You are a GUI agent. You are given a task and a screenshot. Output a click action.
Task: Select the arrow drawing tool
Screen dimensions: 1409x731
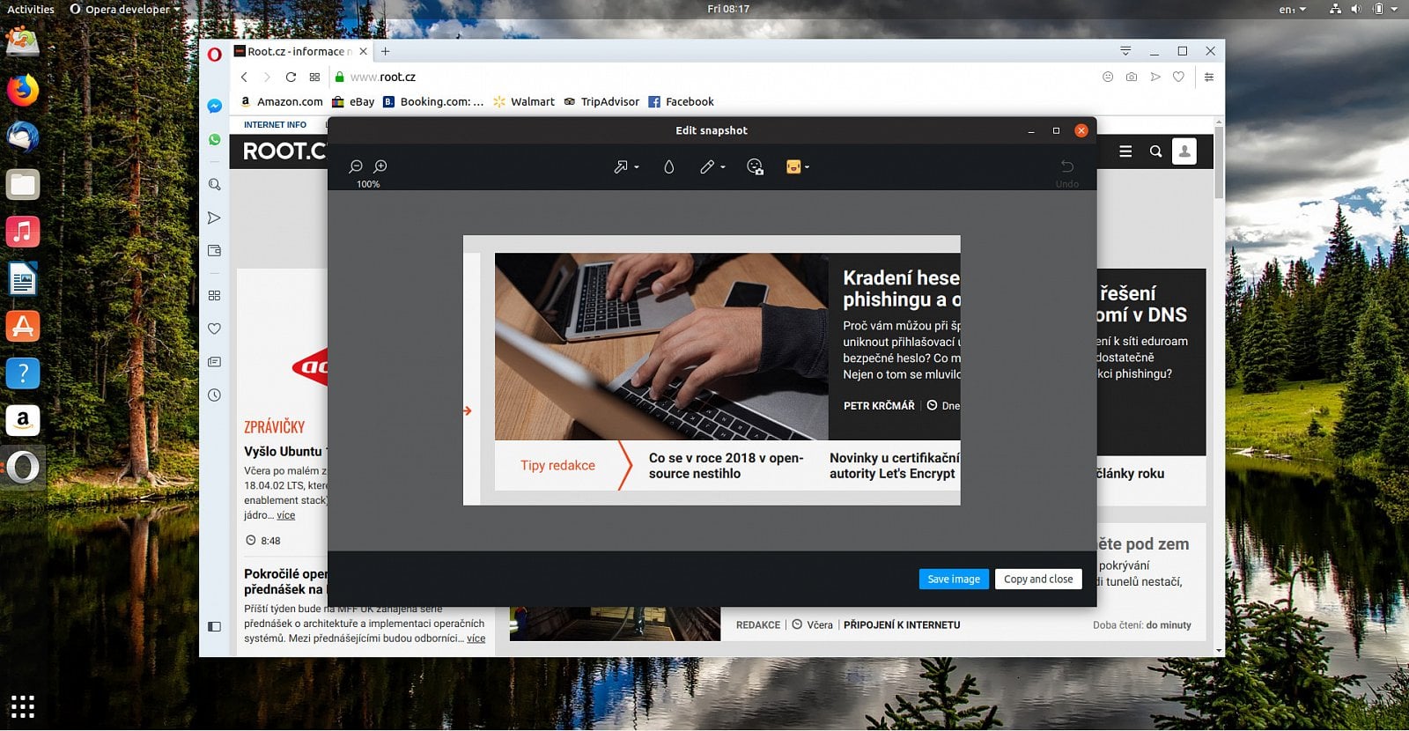pyautogui.click(x=621, y=166)
